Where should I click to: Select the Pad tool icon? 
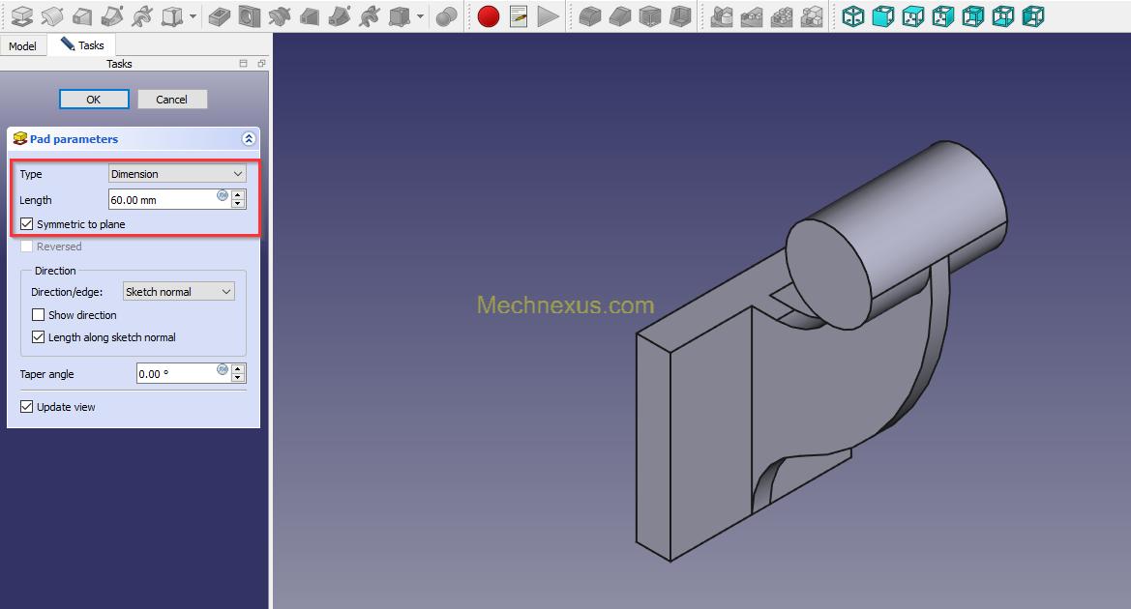pos(22,15)
